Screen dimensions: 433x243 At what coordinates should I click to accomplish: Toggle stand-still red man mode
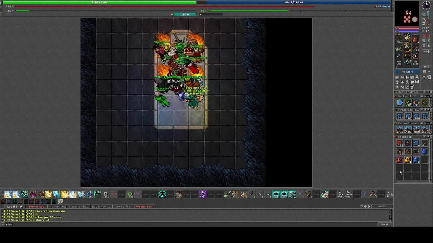click(x=429, y=36)
